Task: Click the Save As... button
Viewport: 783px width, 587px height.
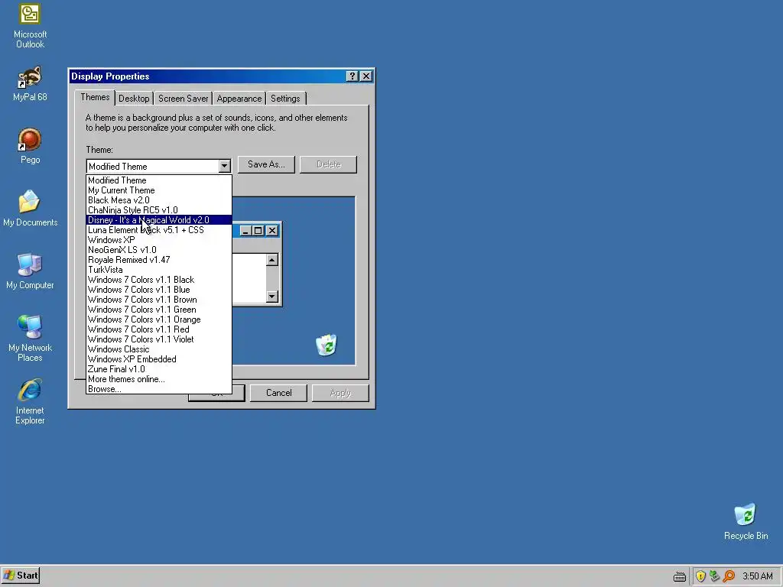Action: point(266,164)
